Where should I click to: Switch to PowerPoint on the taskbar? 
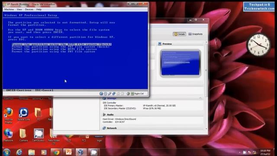tap(69, 152)
